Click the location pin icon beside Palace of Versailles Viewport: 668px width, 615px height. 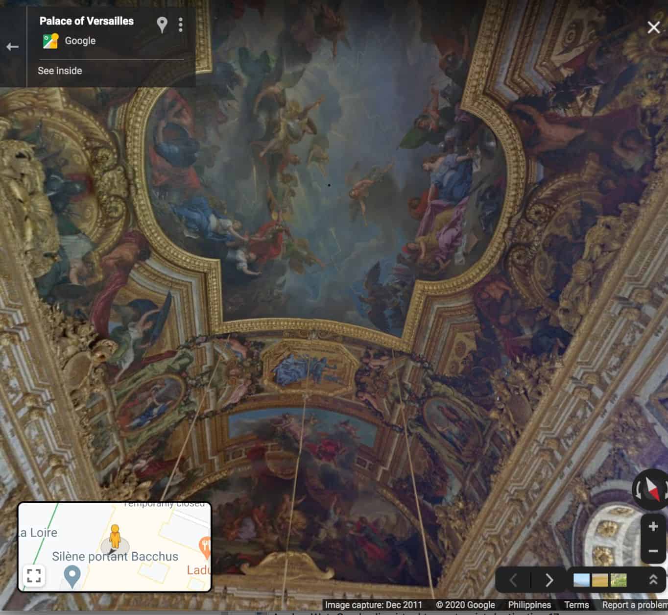(162, 25)
